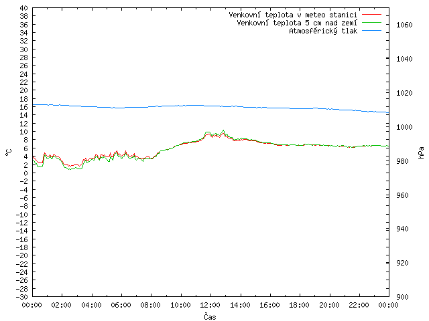Click the blue pressure curve at 12:00

coord(210,106)
